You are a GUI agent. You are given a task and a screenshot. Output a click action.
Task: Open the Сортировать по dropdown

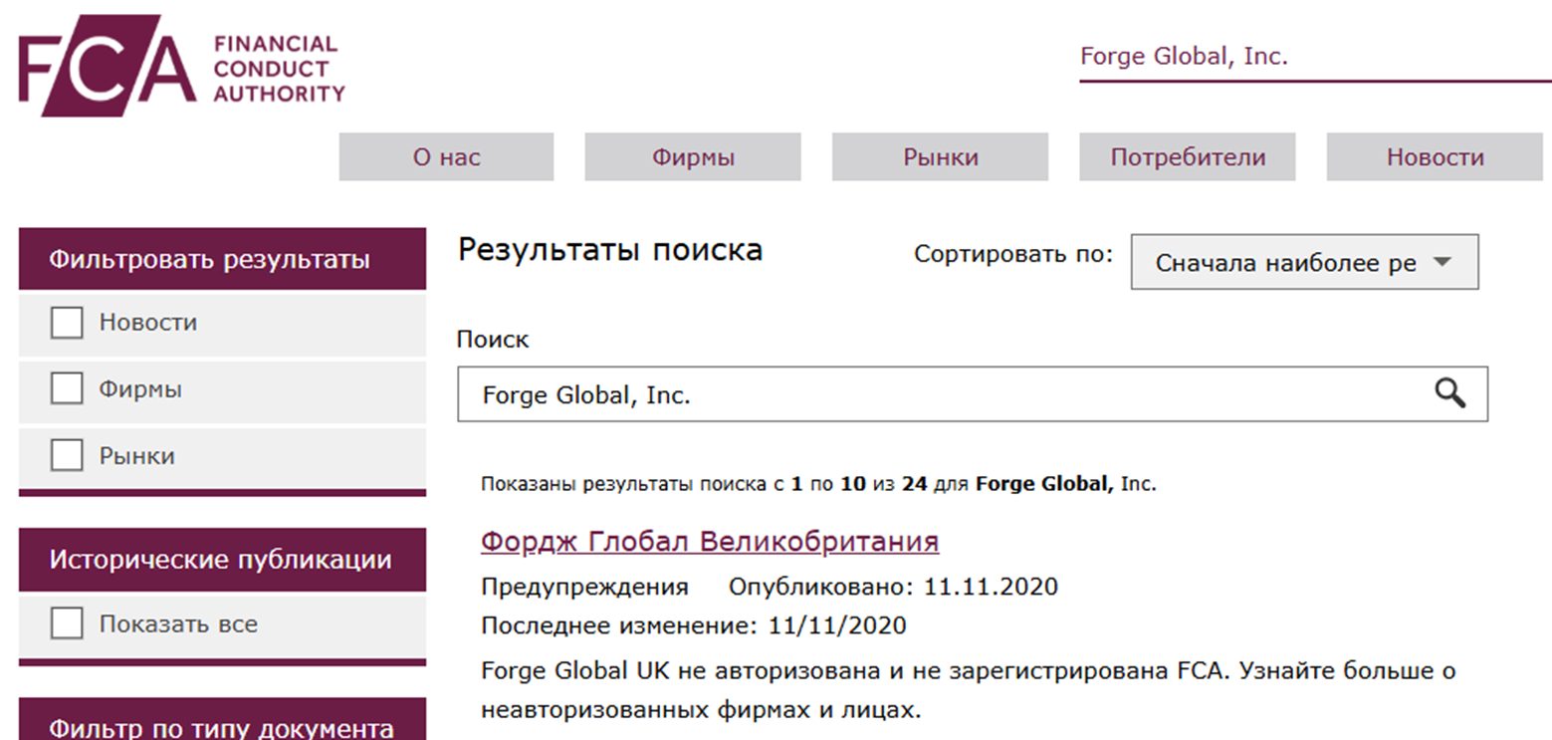[1304, 263]
